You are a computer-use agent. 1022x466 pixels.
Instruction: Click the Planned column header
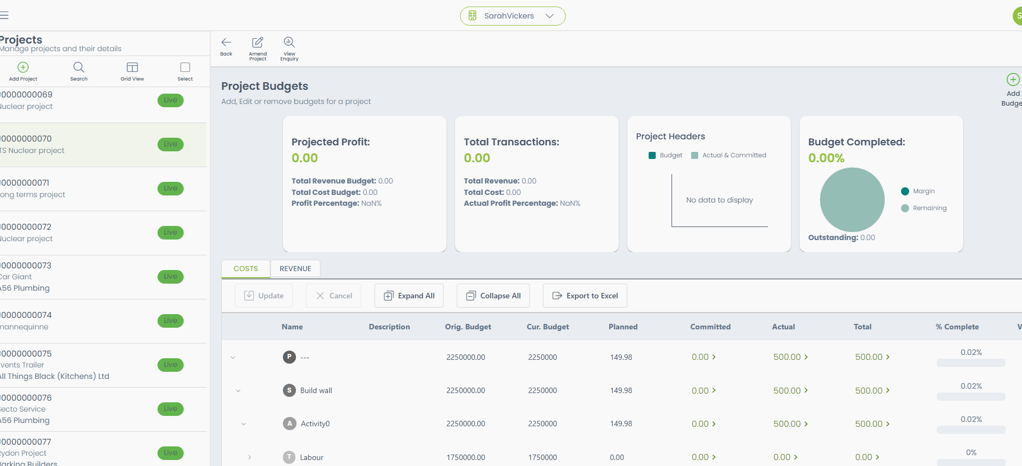pyautogui.click(x=623, y=327)
